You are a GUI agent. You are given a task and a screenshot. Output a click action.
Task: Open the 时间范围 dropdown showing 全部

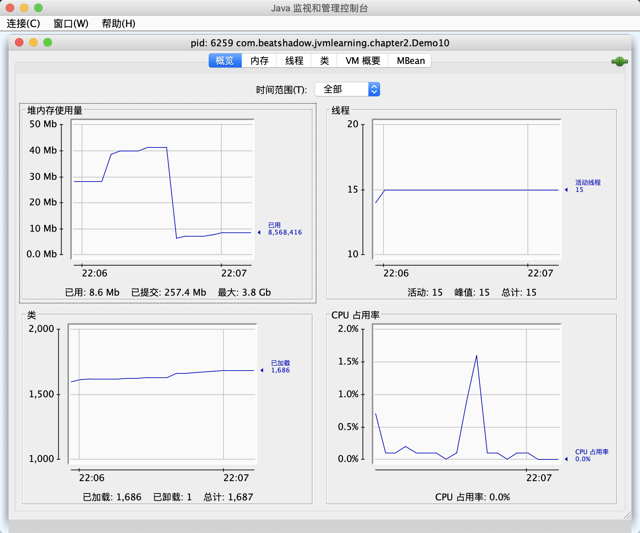347,89
